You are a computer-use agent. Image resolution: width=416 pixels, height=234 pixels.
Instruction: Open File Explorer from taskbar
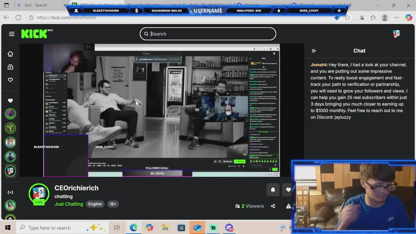click(x=165, y=227)
